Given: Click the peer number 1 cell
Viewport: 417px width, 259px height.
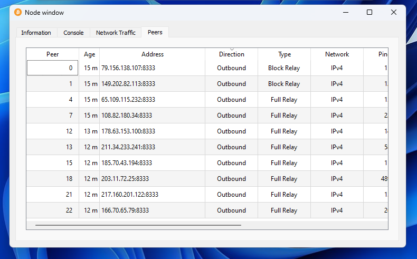Looking at the screenshot, I should point(52,84).
